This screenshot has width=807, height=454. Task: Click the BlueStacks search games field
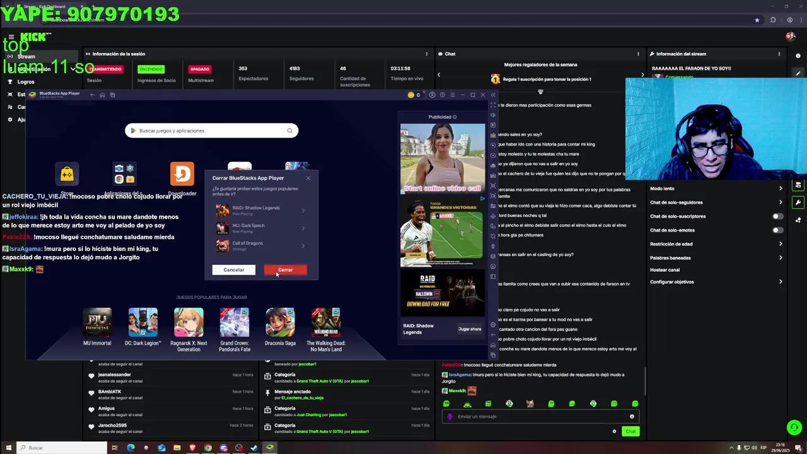click(x=212, y=131)
